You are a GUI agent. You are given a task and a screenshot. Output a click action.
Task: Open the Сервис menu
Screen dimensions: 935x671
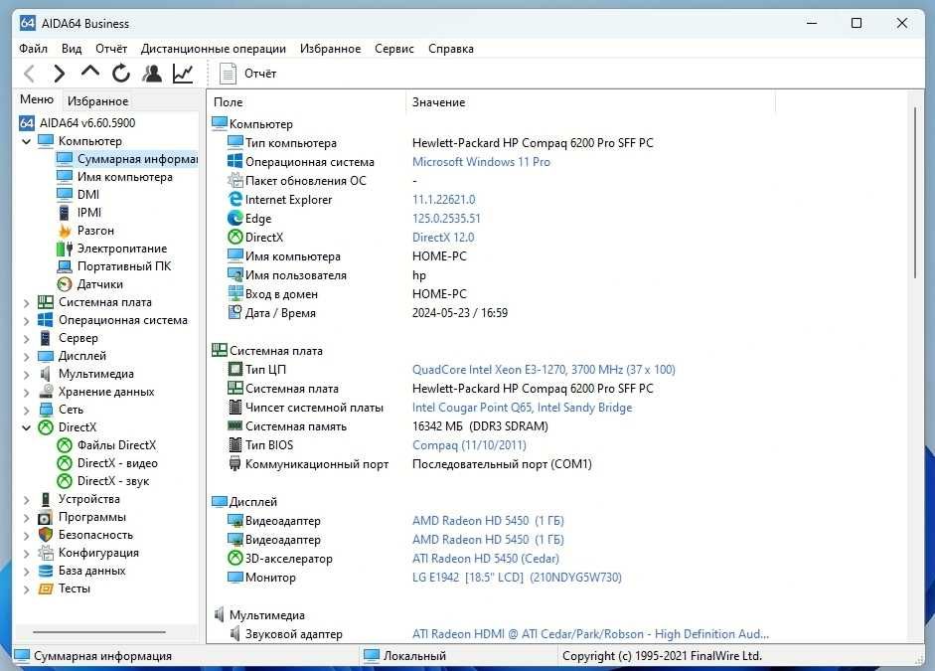click(x=394, y=49)
